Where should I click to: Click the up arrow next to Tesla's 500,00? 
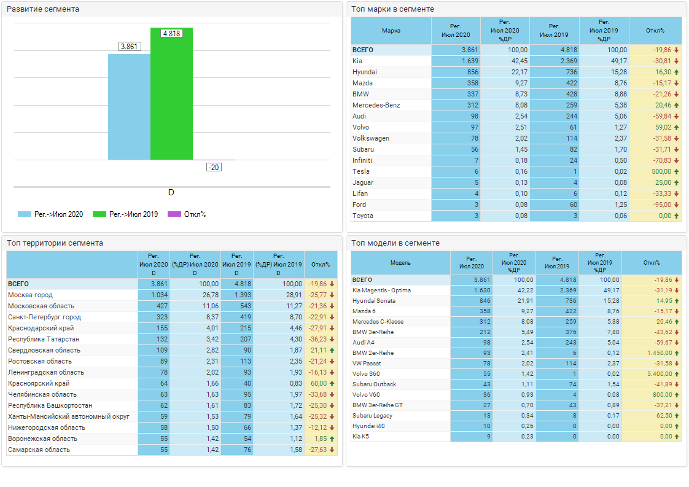676,171
